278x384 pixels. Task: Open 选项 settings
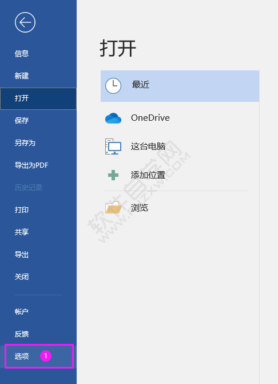point(38,356)
